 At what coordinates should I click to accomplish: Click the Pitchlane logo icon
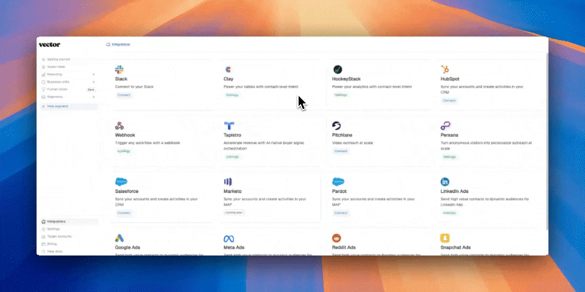point(336,125)
